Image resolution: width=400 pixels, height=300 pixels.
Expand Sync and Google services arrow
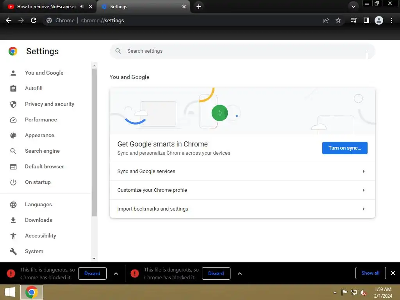pyautogui.click(x=364, y=171)
